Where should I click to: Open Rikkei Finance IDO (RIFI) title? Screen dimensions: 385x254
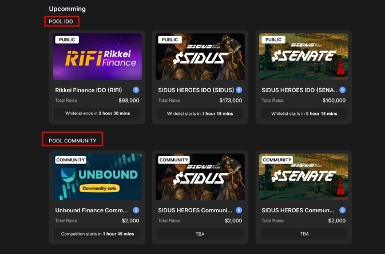coord(89,90)
